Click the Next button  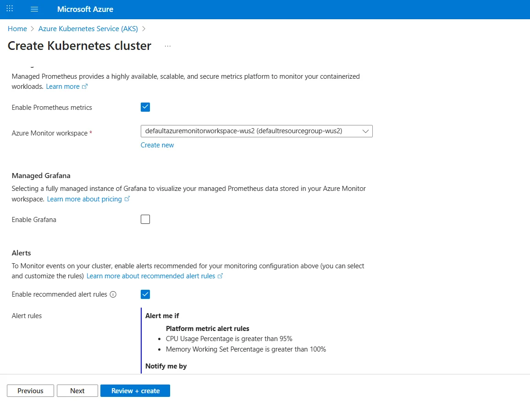[77, 390]
